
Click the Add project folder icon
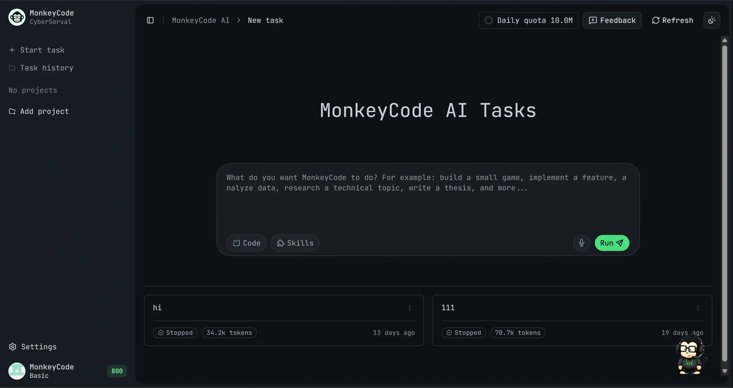coord(12,111)
